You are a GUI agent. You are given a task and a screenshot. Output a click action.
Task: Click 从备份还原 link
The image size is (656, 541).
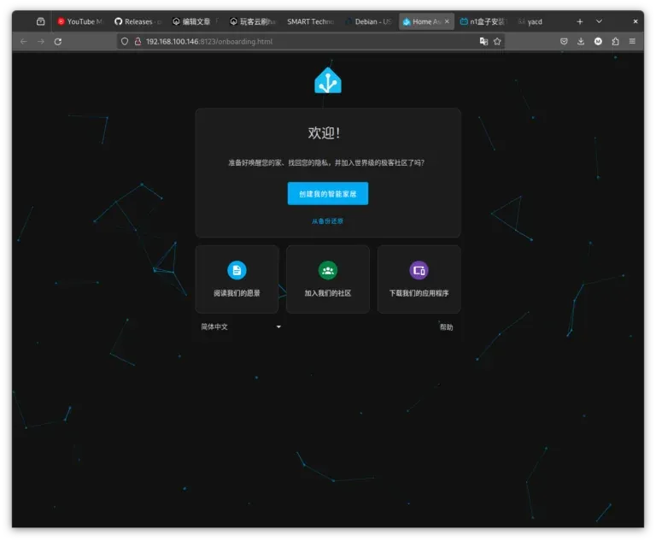point(328,221)
